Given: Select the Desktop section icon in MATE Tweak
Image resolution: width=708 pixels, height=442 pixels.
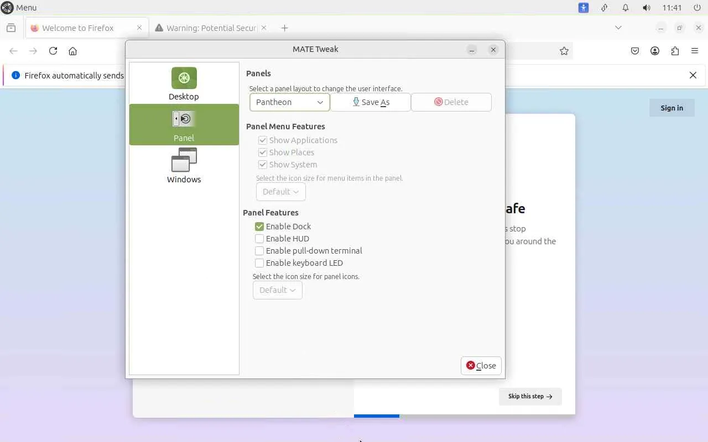Looking at the screenshot, I should tap(184, 78).
